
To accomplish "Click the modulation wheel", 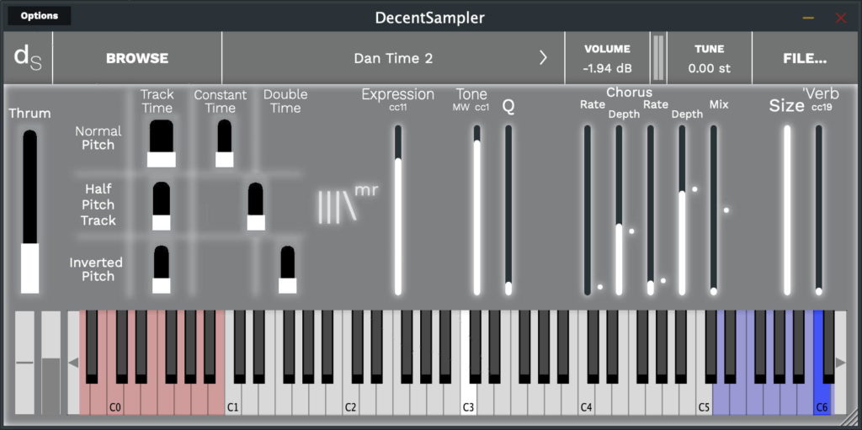I will pos(51,363).
